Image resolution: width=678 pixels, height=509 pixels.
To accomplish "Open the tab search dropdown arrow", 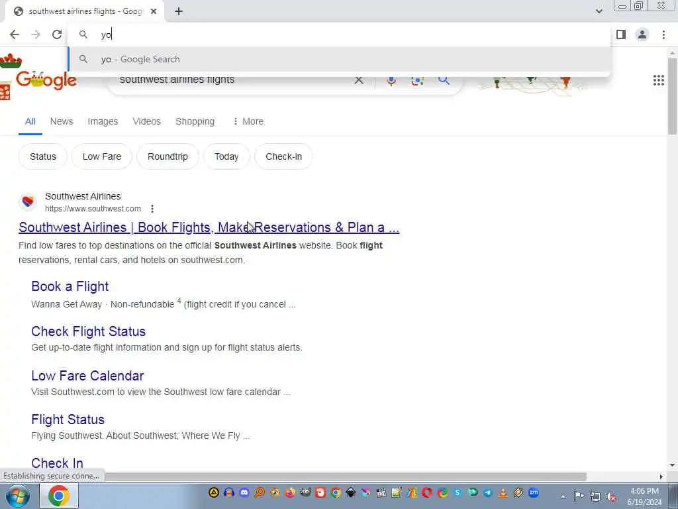I will 599,11.
